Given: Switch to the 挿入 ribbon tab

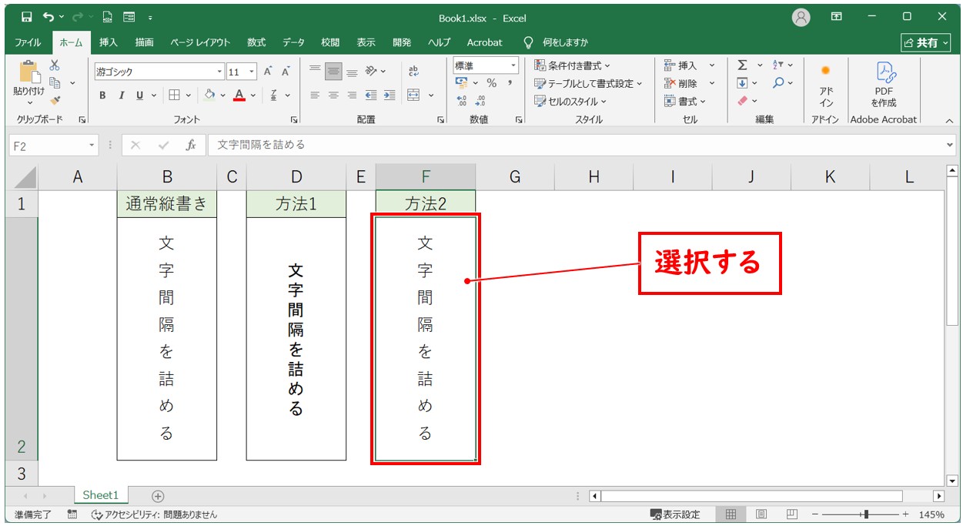Looking at the screenshot, I should (109, 42).
